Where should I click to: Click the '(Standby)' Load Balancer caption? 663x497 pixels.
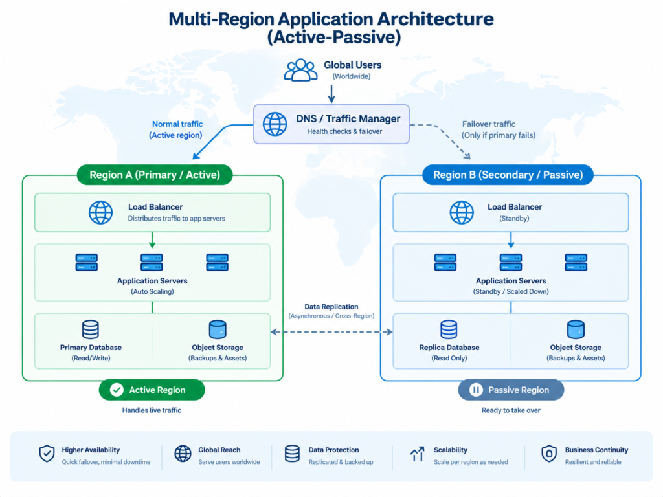514,219
